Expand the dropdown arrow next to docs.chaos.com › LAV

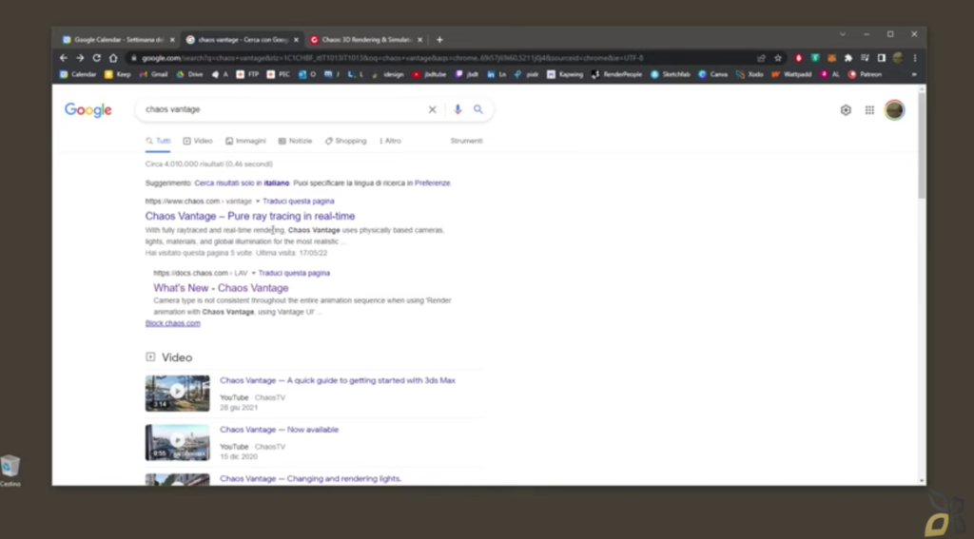[253, 273]
